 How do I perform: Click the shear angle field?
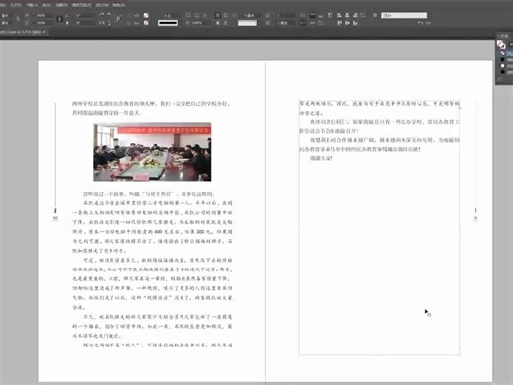(85, 23)
